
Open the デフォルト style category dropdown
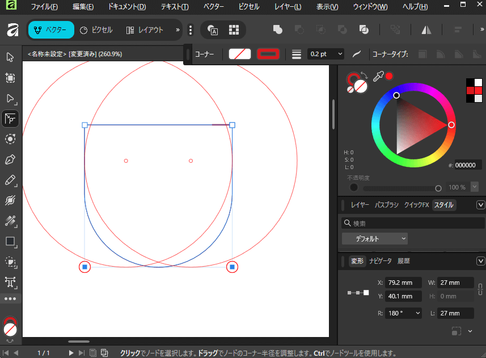click(x=374, y=239)
